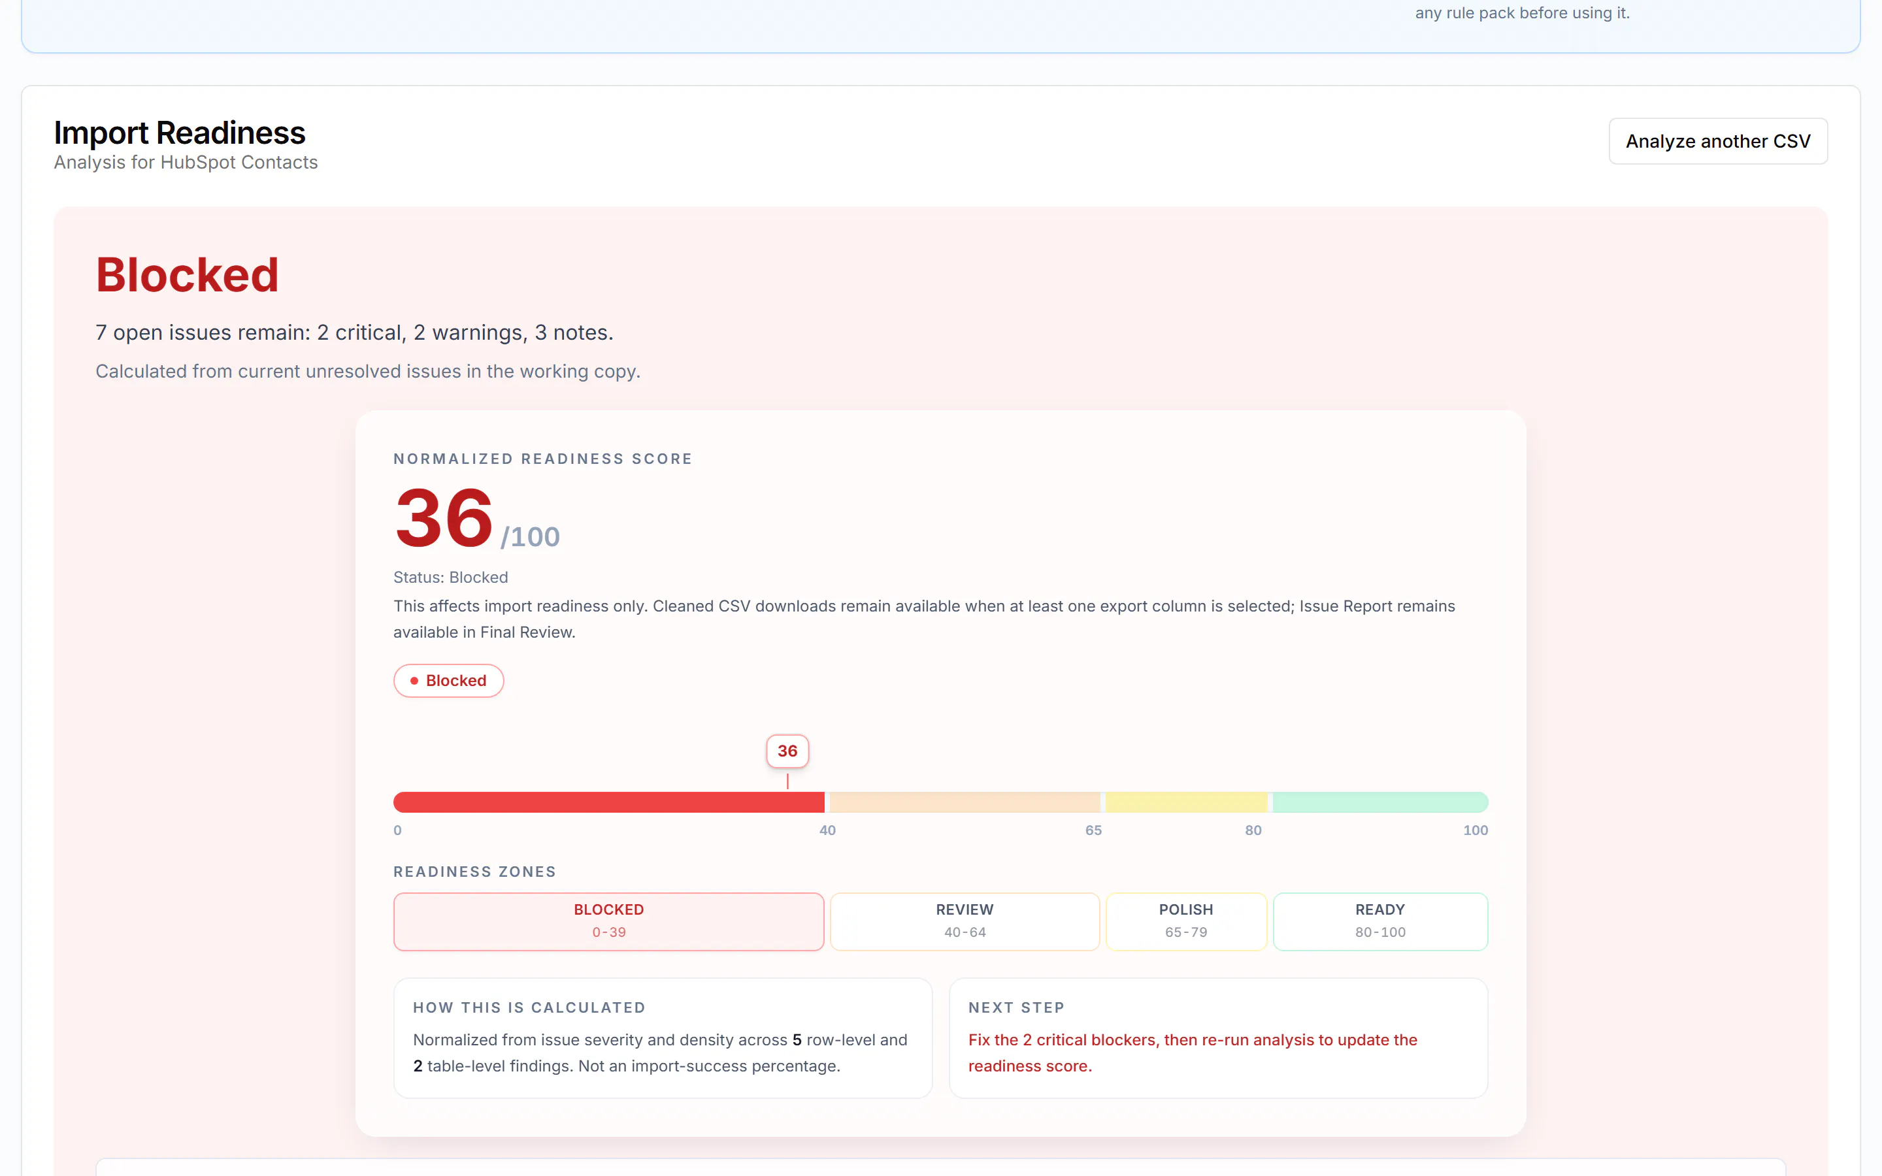Click the Analyze another CSV button
The image size is (1882, 1176).
pos(1717,140)
